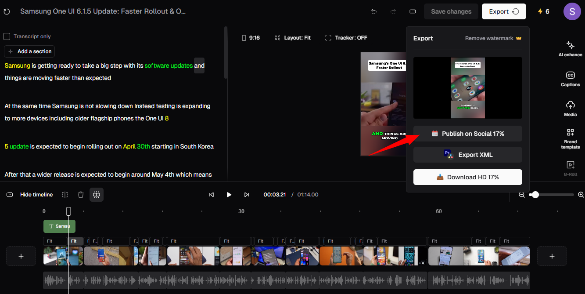Skip to the previous clip
The width and height of the screenshot is (585, 294).
pos(212,195)
